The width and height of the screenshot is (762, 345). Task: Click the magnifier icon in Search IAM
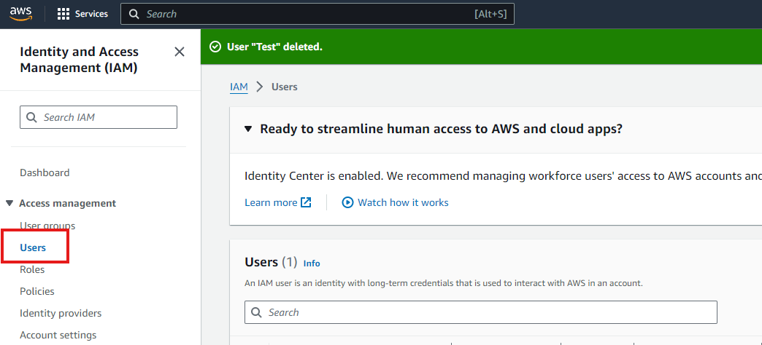(x=31, y=117)
